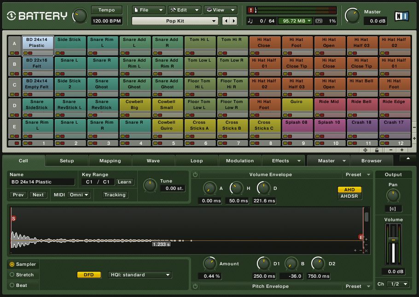
Task: Switch to the Mapping tab
Action: [110, 161]
